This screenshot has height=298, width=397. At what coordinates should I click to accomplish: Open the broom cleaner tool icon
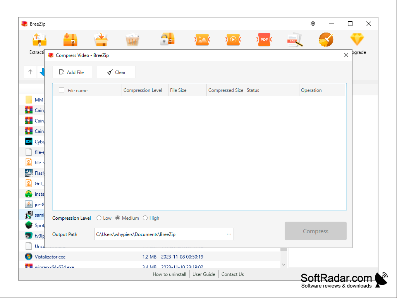point(326,40)
